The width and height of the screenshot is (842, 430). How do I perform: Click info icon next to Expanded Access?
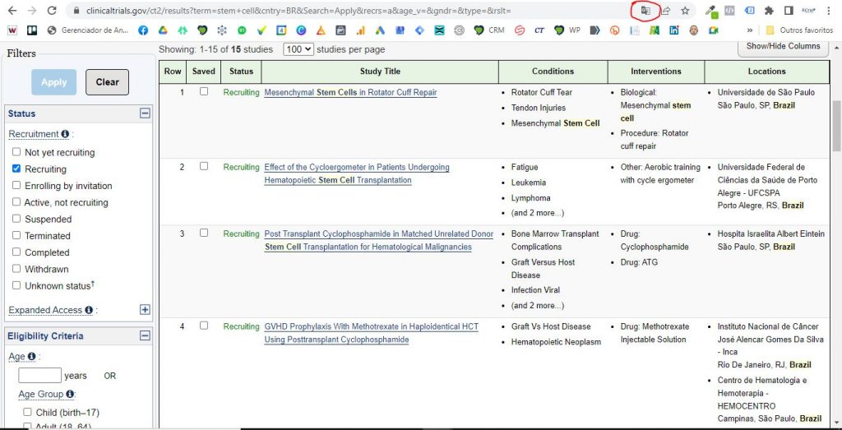pyautogui.click(x=89, y=310)
